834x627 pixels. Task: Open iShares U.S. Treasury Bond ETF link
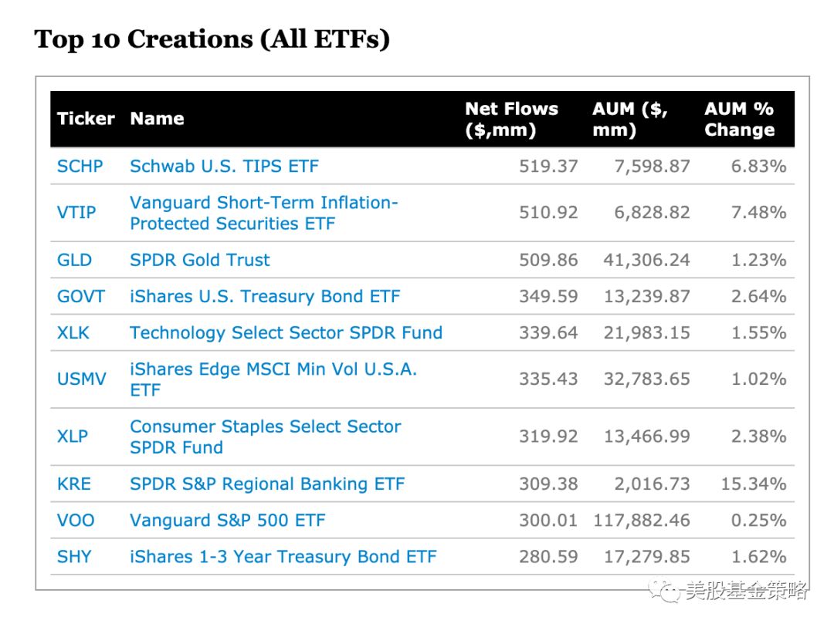pyautogui.click(x=265, y=296)
